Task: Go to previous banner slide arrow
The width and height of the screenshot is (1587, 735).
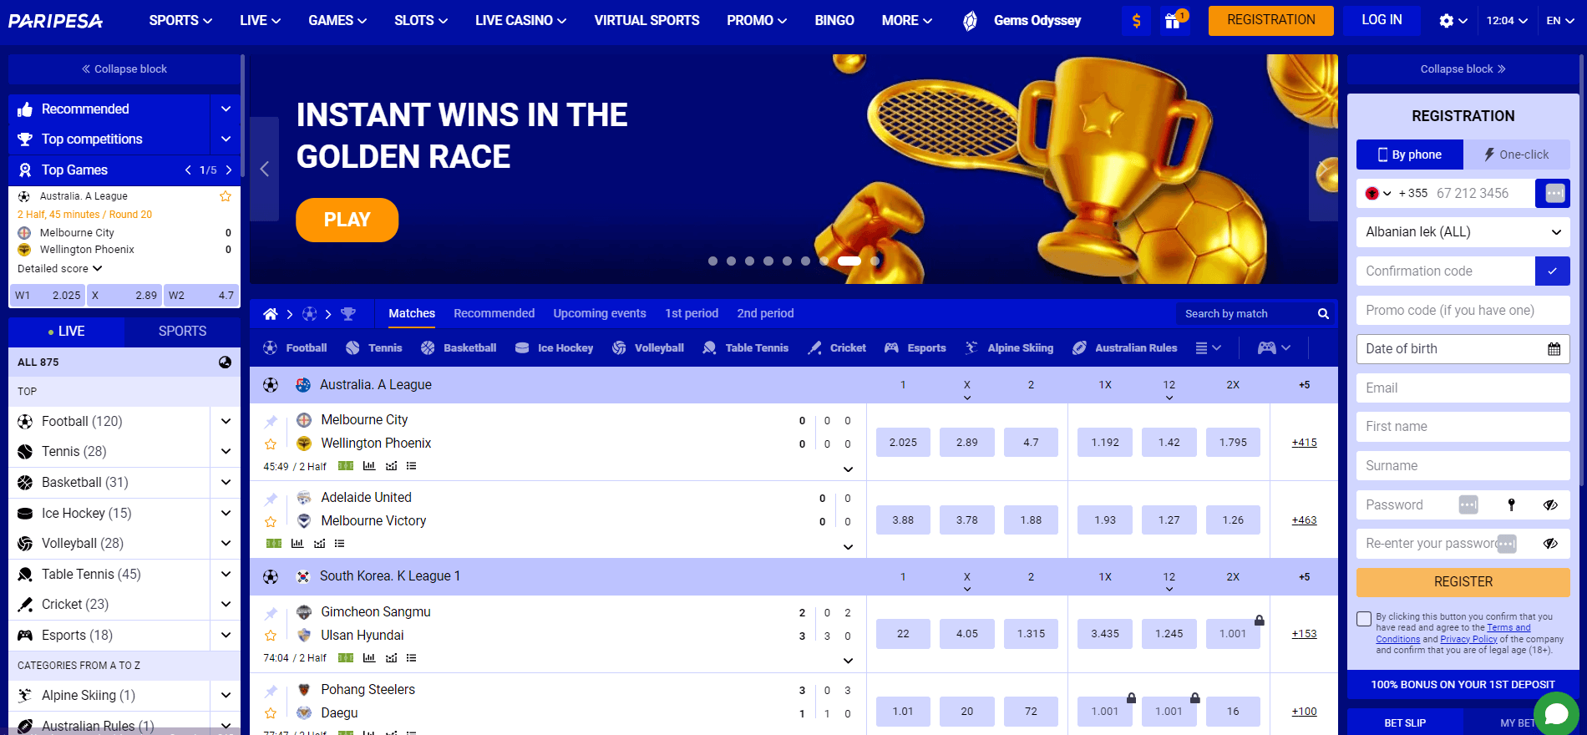Action: (264, 170)
